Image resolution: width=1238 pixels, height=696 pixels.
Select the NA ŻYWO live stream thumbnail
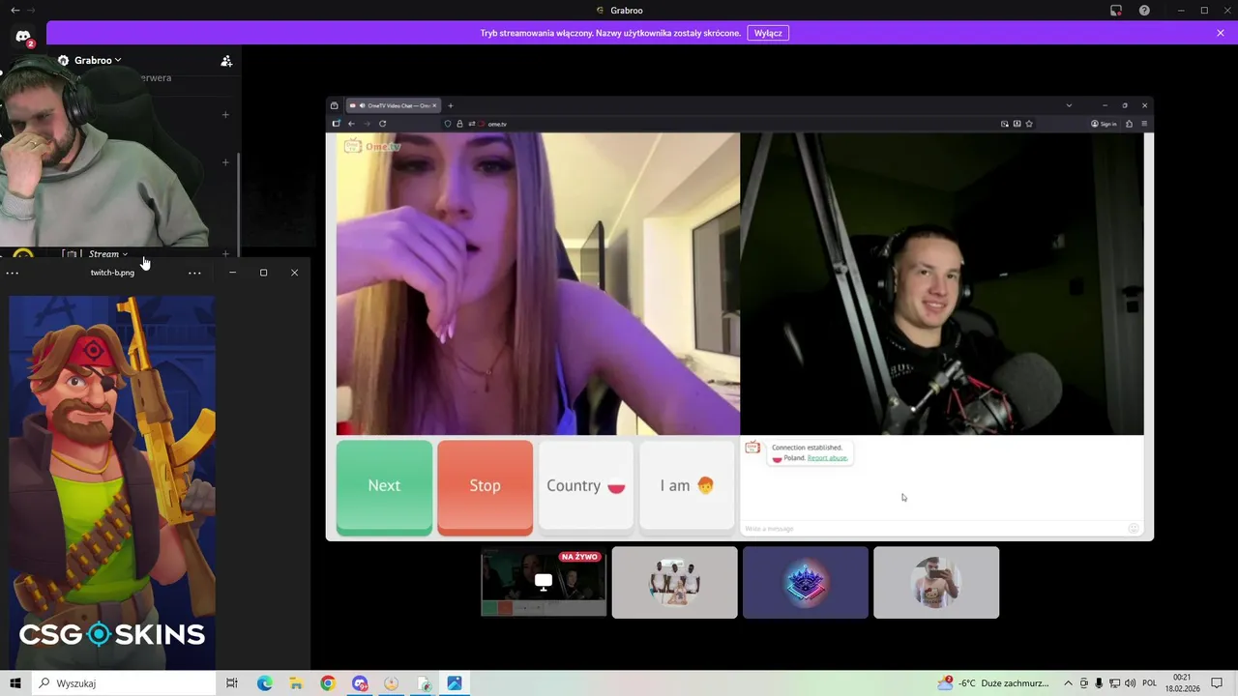[x=544, y=582]
